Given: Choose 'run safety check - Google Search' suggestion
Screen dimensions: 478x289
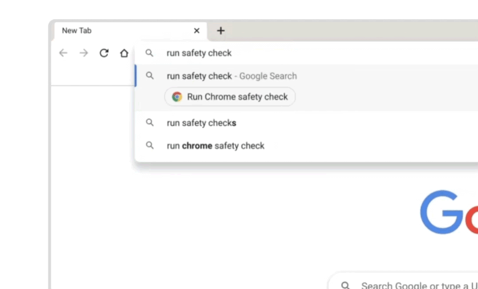Looking at the screenshot, I should (x=231, y=76).
